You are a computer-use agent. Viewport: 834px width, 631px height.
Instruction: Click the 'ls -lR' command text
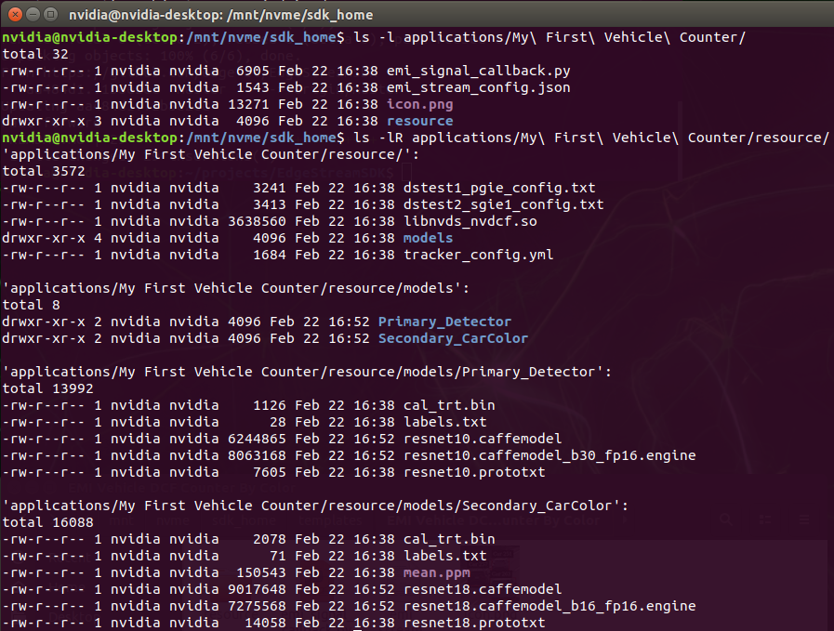point(378,138)
